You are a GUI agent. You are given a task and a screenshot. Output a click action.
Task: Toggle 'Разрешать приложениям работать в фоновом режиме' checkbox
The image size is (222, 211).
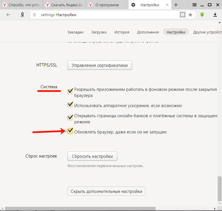pyautogui.click(x=70, y=90)
